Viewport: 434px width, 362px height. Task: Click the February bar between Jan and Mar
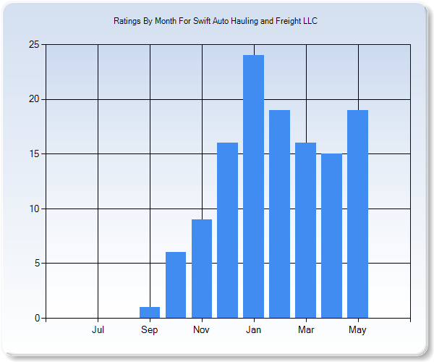(x=279, y=214)
